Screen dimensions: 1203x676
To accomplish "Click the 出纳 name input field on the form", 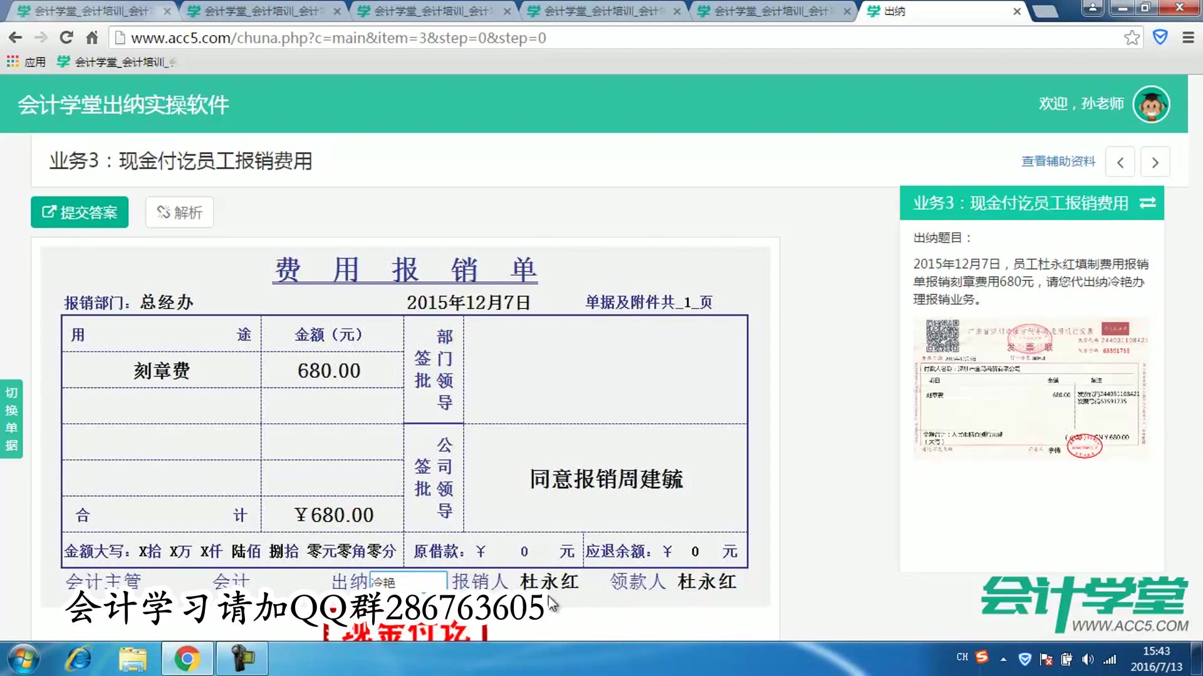I will click(409, 581).
